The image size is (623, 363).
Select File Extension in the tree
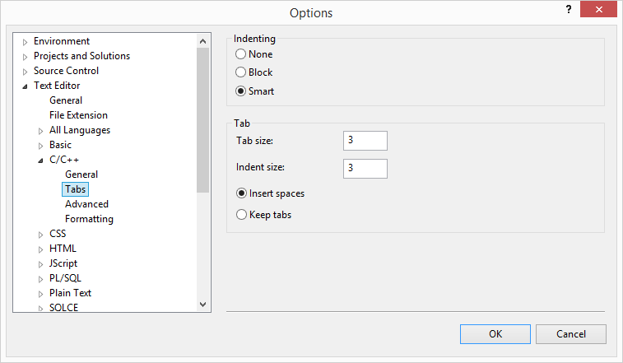[78, 115]
